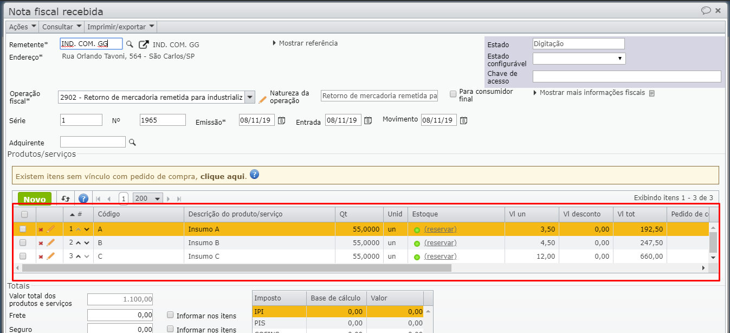The width and height of the screenshot is (730, 333).
Task: Check Informar nos itens for Seguro
Action: pos(171,329)
